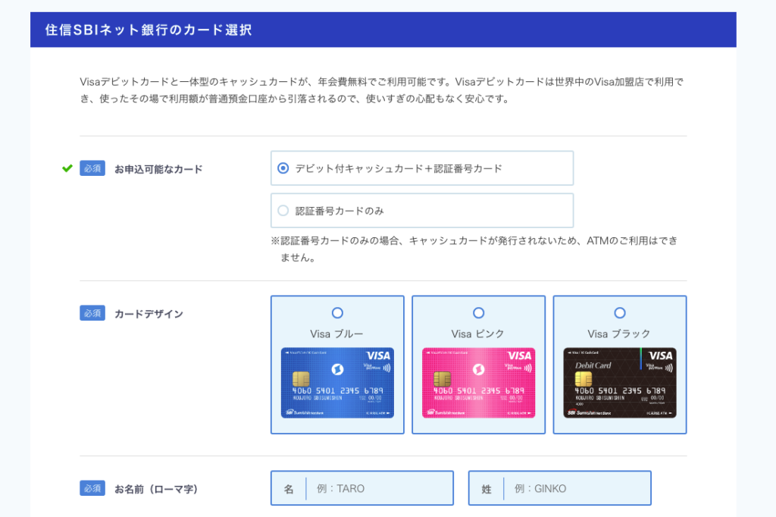Image resolution: width=776 pixels, height=517 pixels.
Task: Choose the Visa ブラック radio button
Action: click(x=620, y=313)
